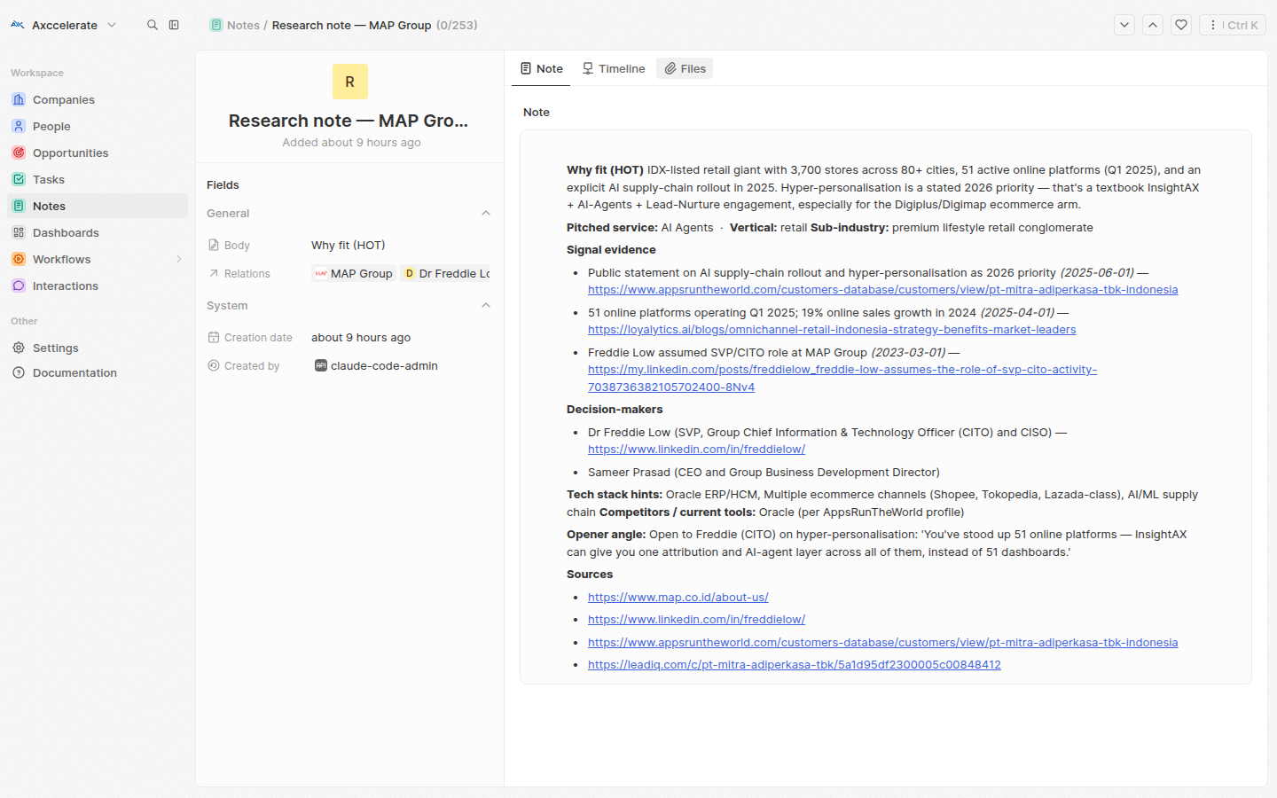Image resolution: width=1277 pixels, height=798 pixels.
Task: Open the Dashboards section from the sidebar
Action: coord(98,232)
